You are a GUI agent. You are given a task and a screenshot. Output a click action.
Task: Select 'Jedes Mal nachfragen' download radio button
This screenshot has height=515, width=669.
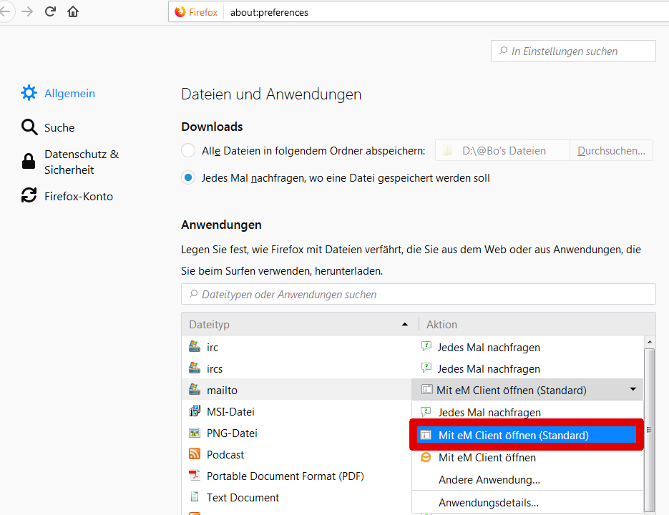[x=188, y=178]
